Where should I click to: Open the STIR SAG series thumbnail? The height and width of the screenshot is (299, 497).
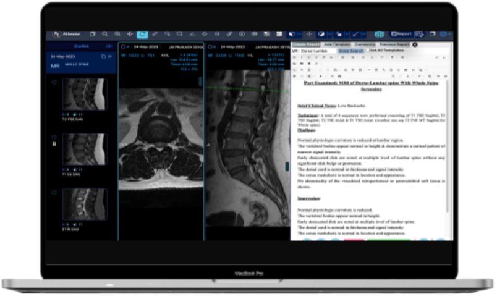point(84,204)
